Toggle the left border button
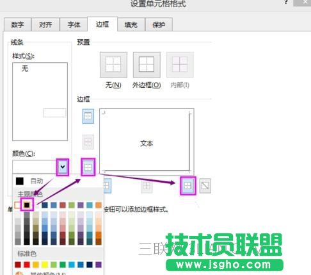This screenshot has width=311, height=275. [x=108, y=186]
